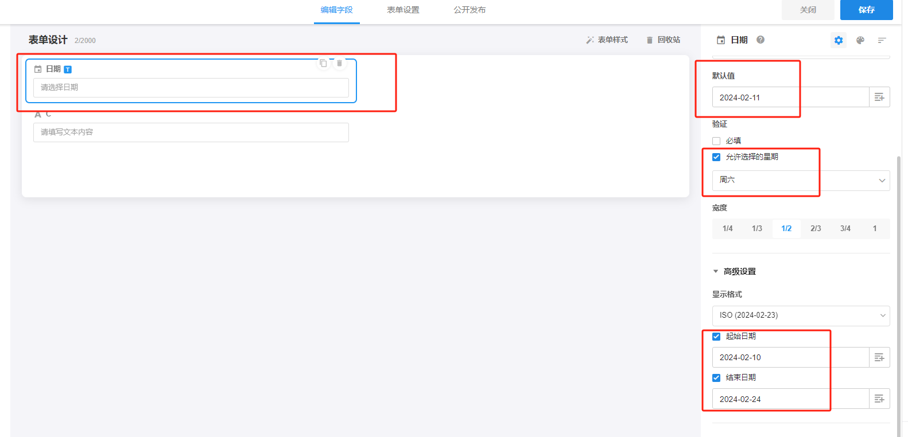The width and height of the screenshot is (908, 437).
Task: Switch to the 公开发布 tab
Action: [469, 10]
